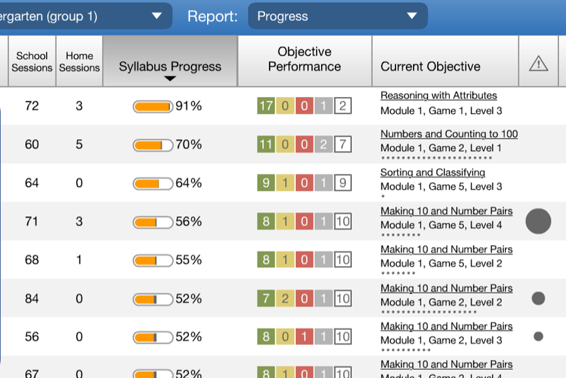Open the Report dropdown showing Progress
The height and width of the screenshot is (378, 566).
[x=337, y=16]
